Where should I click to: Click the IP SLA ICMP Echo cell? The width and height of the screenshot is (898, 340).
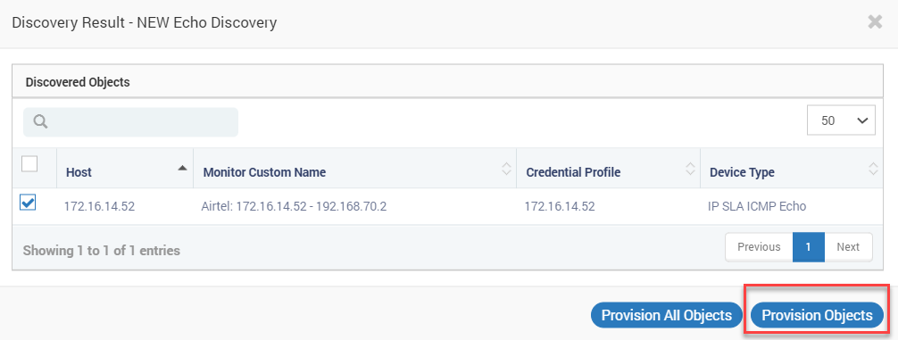pos(757,207)
